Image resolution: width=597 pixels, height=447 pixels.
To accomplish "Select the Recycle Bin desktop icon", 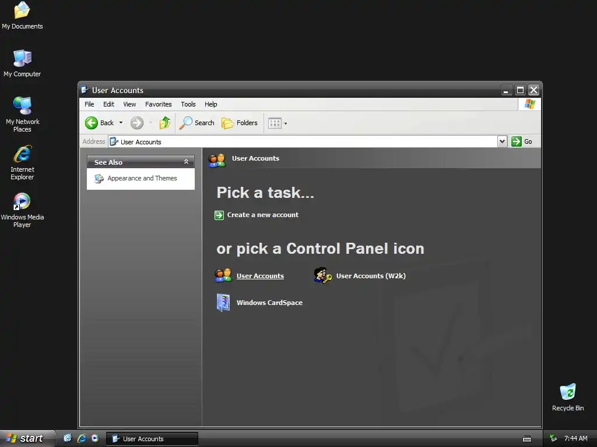I will coord(568,397).
